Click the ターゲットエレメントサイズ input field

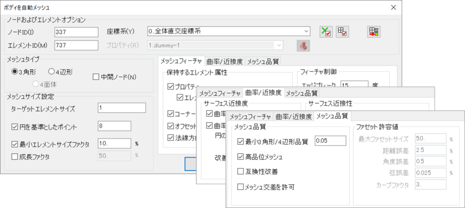tap(121, 108)
